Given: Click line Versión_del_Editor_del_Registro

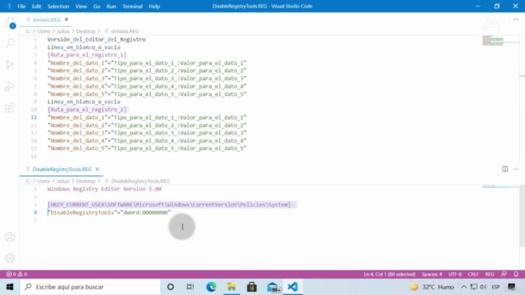Looking at the screenshot, I should coord(97,39).
